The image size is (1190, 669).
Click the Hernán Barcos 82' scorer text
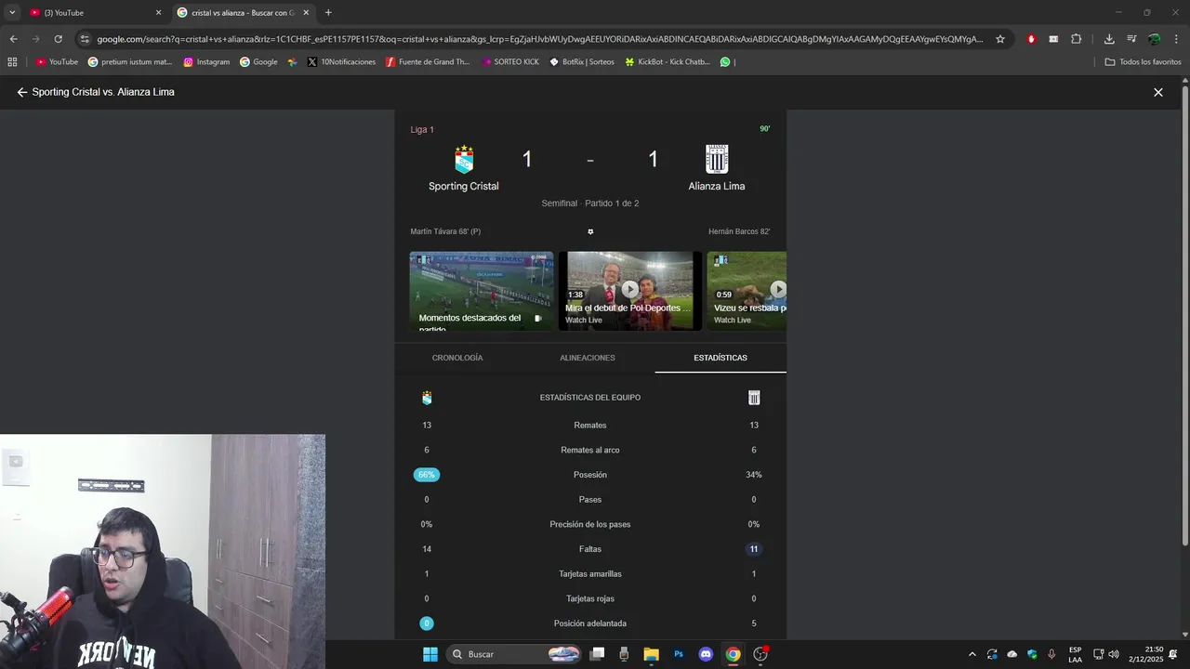739,231
